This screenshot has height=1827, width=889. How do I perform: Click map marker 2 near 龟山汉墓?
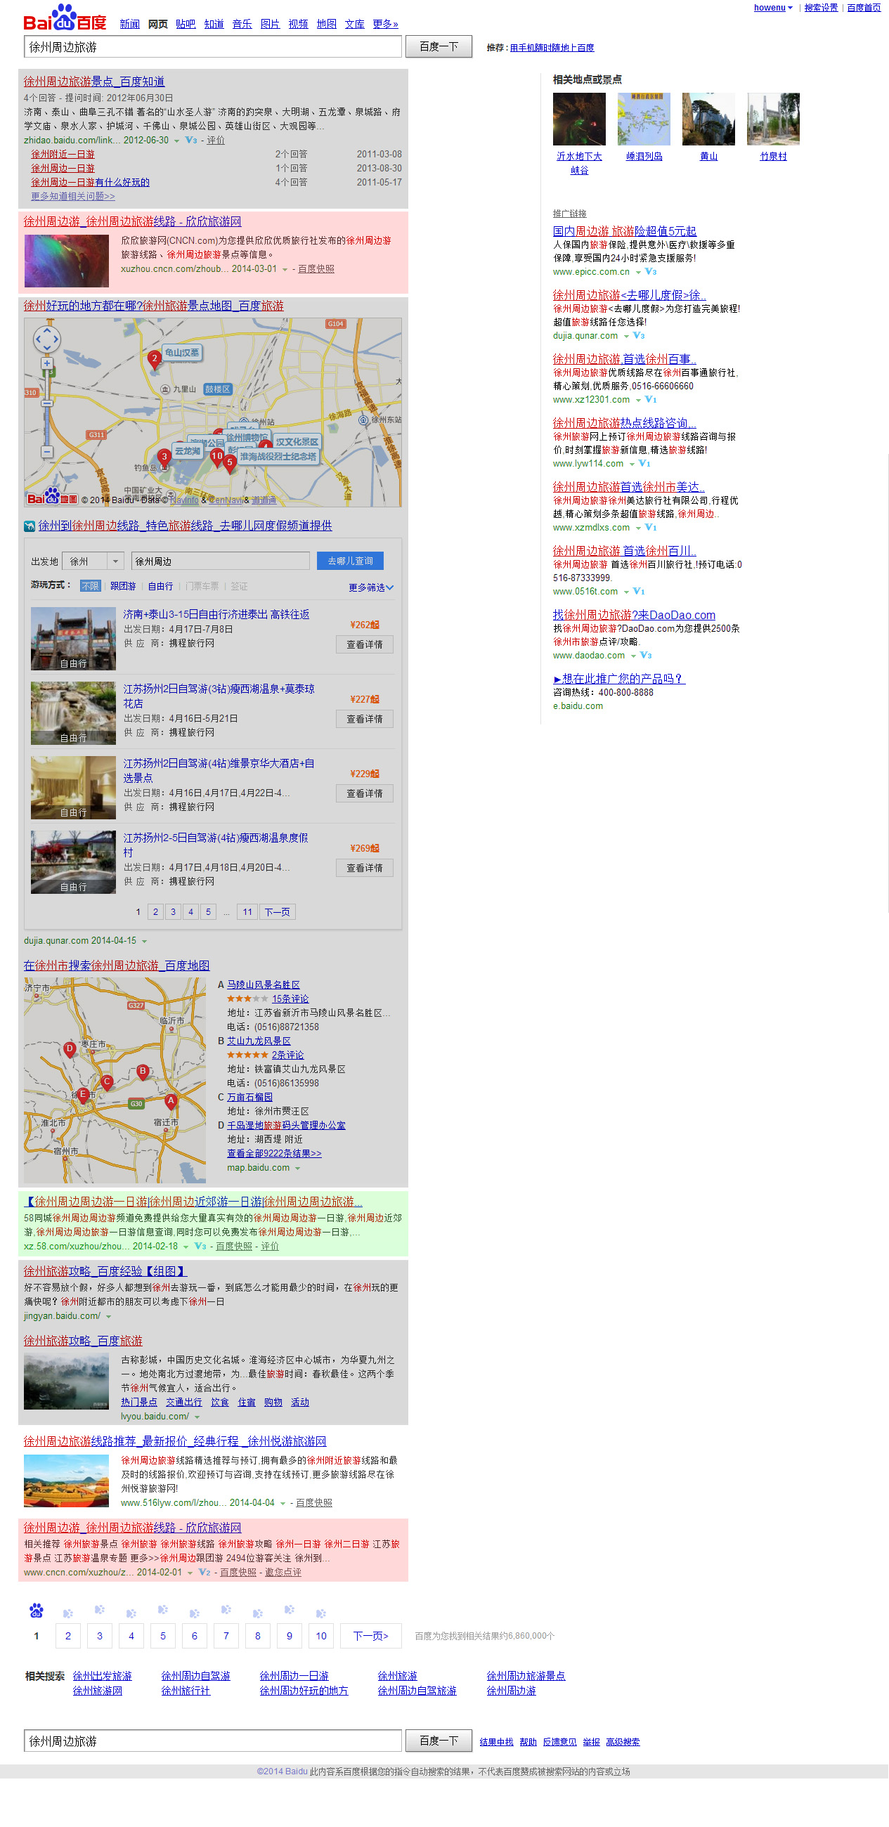point(155,360)
